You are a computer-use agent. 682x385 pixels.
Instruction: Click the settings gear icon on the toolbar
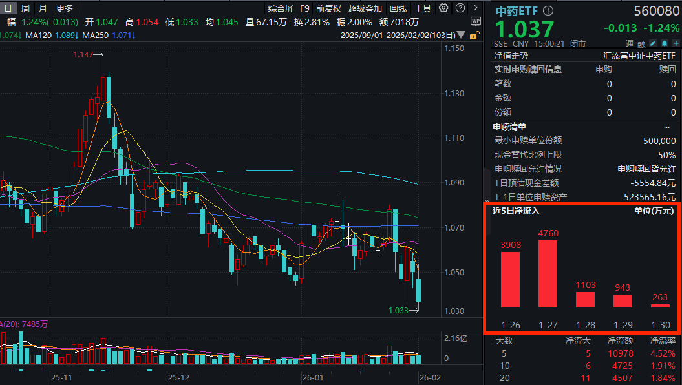(443, 8)
